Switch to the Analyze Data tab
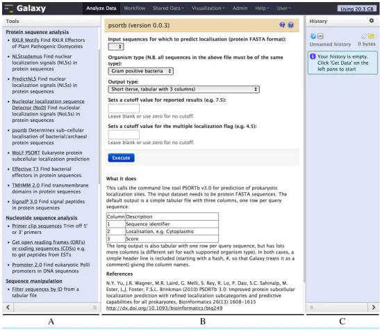Image resolution: width=380 pixels, height=330 pixels. click(101, 8)
